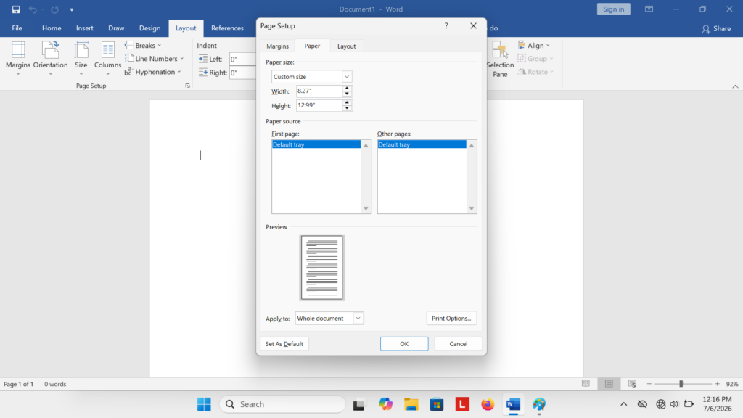This screenshot has height=418, width=743.
Task: Open the Page Setup dialog help question mark
Action: click(446, 25)
